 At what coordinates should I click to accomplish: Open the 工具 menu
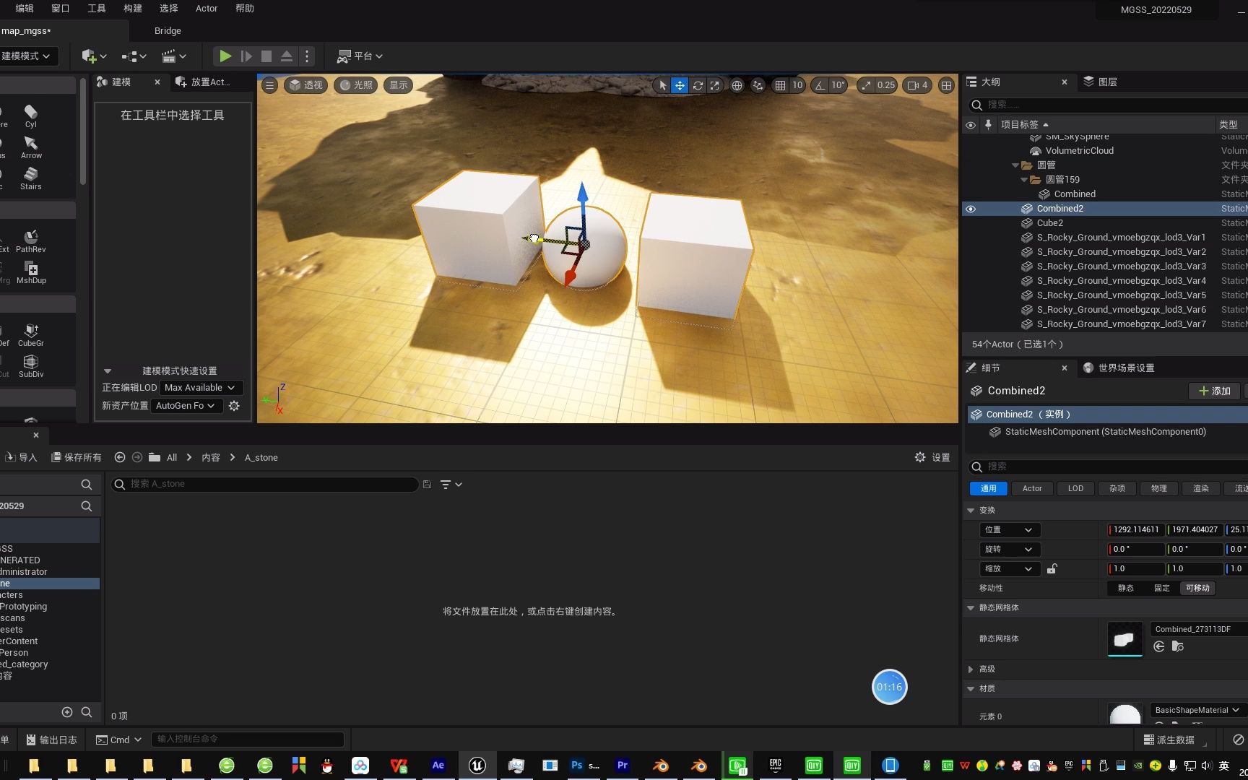coord(96,8)
